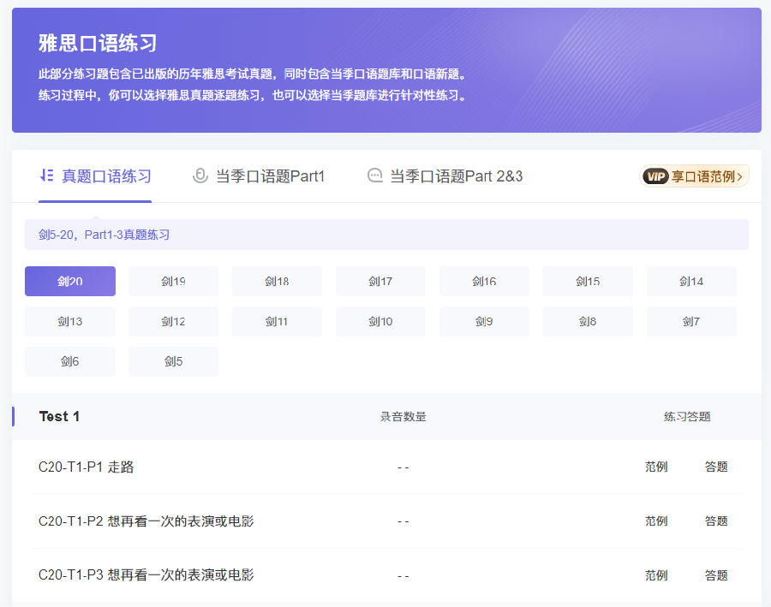The width and height of the screenshot is (771, 607).
Task: Choose 剑10 practice set
Action: coord(380,322)
